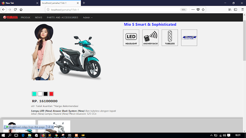
Task: Open help on the download video bar
Action: click(49, 127)
